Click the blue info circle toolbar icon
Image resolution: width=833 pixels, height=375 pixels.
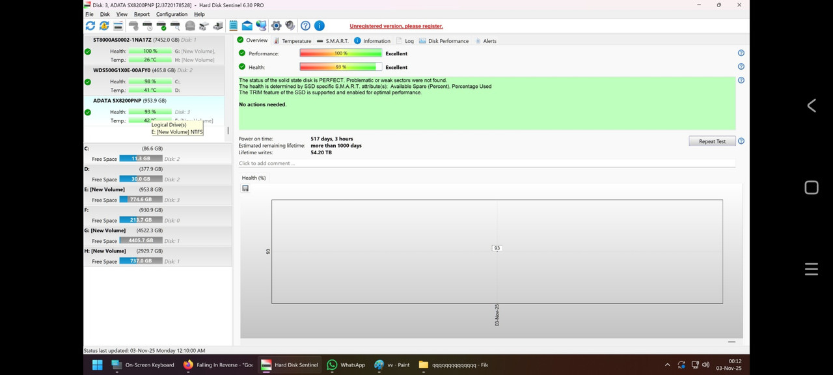[x=320, y=26]
